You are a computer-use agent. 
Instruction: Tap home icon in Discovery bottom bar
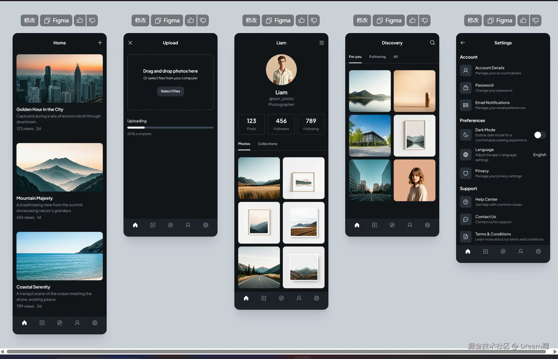[x=357, y=225]
